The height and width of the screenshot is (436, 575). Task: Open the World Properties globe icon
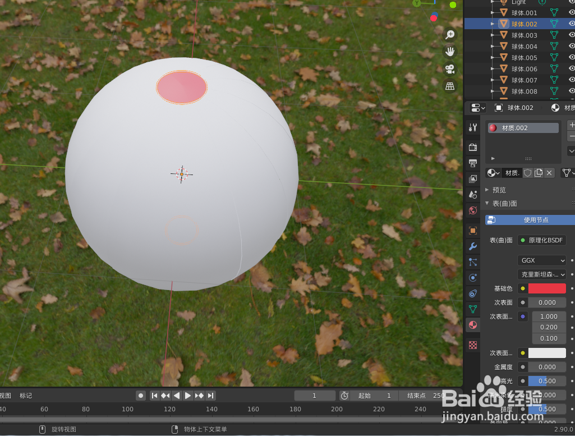pos(472,210)
